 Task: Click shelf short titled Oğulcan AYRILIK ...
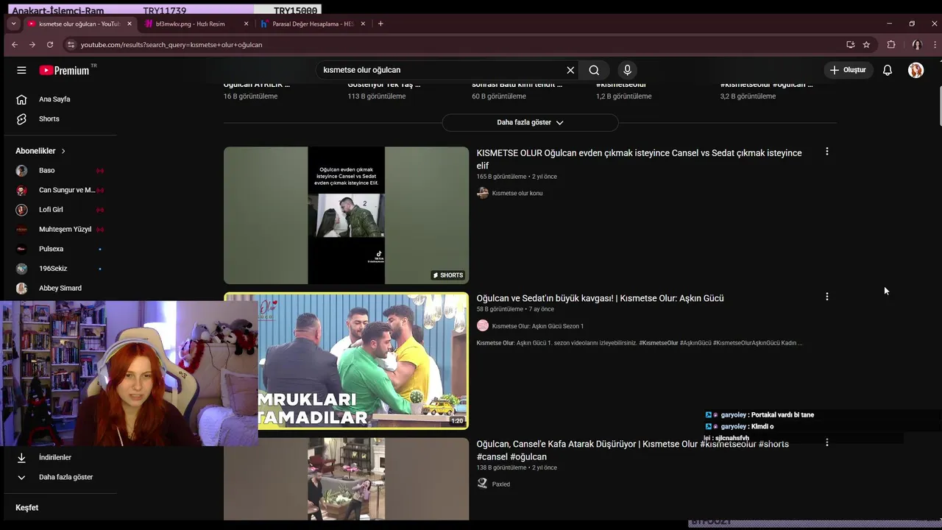click(x=256, y=85)
